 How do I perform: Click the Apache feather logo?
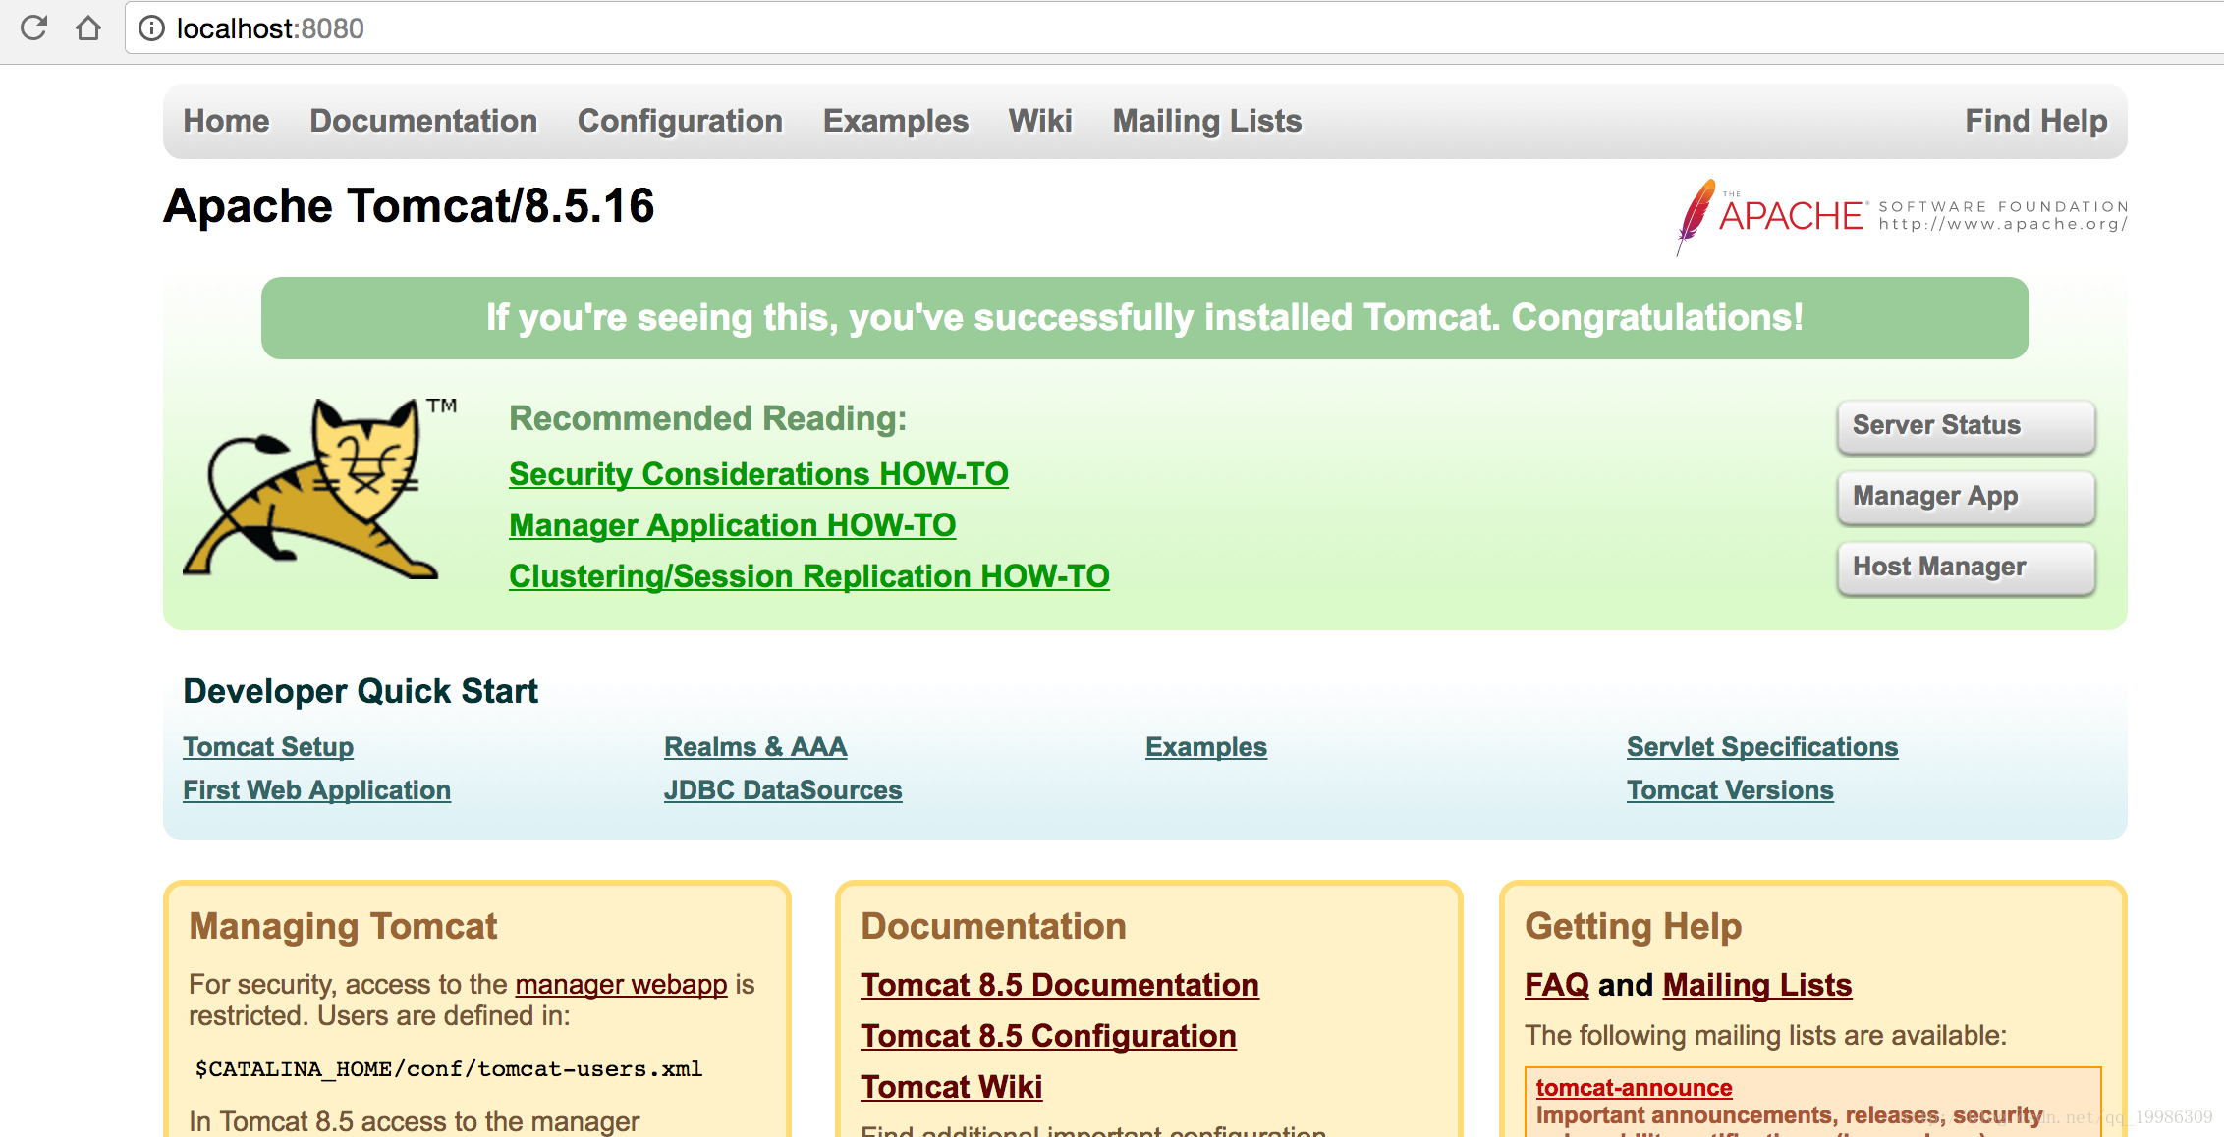click(x=1696, y=215)
